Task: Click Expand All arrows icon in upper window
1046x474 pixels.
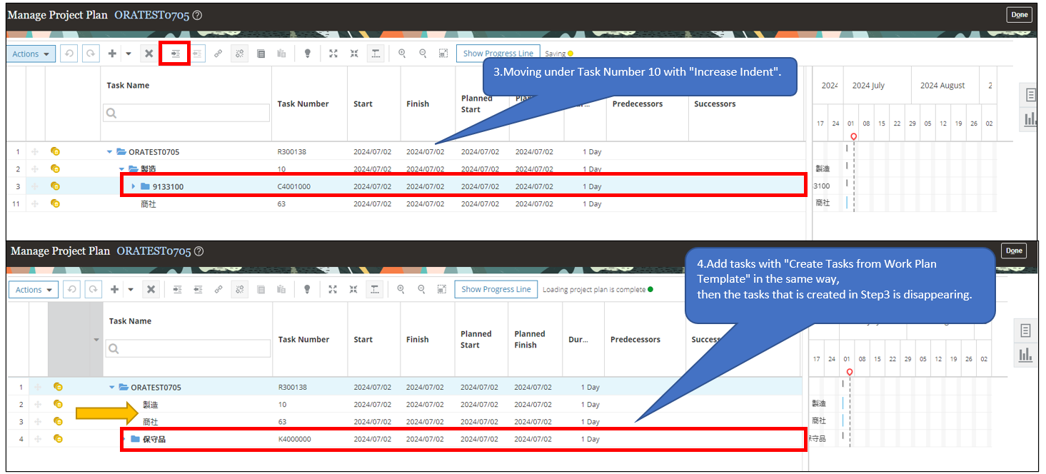Action: pos(333,54)
